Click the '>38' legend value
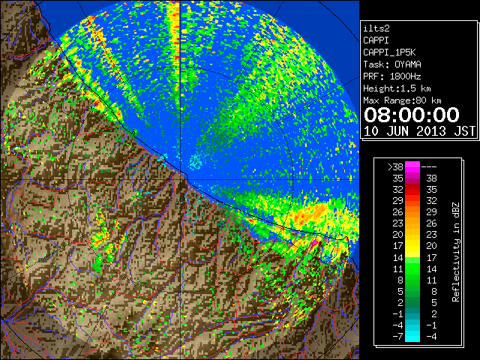Screen dimensions: 480x360 click(x=395, y=167)
